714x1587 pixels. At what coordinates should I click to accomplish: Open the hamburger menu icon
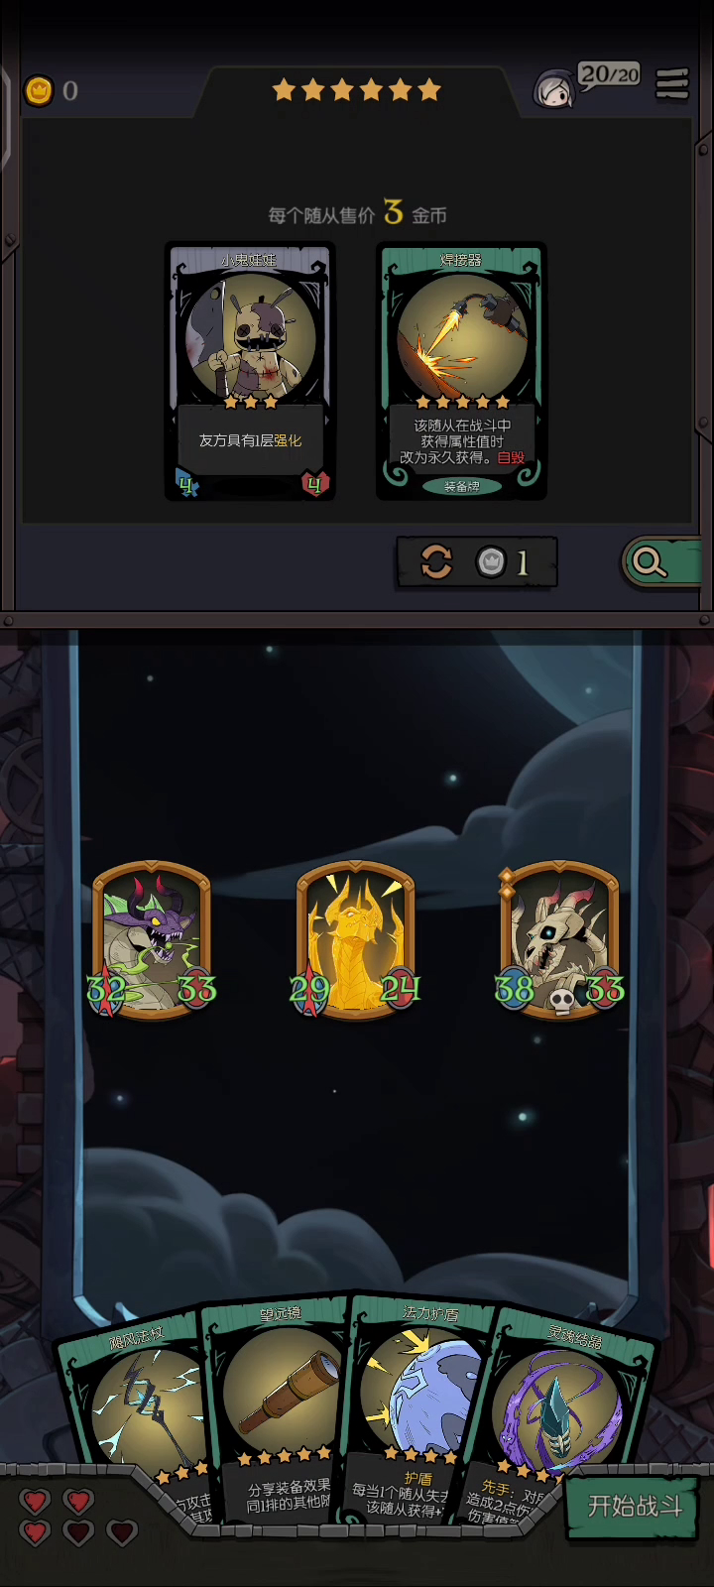coord(672,84)
